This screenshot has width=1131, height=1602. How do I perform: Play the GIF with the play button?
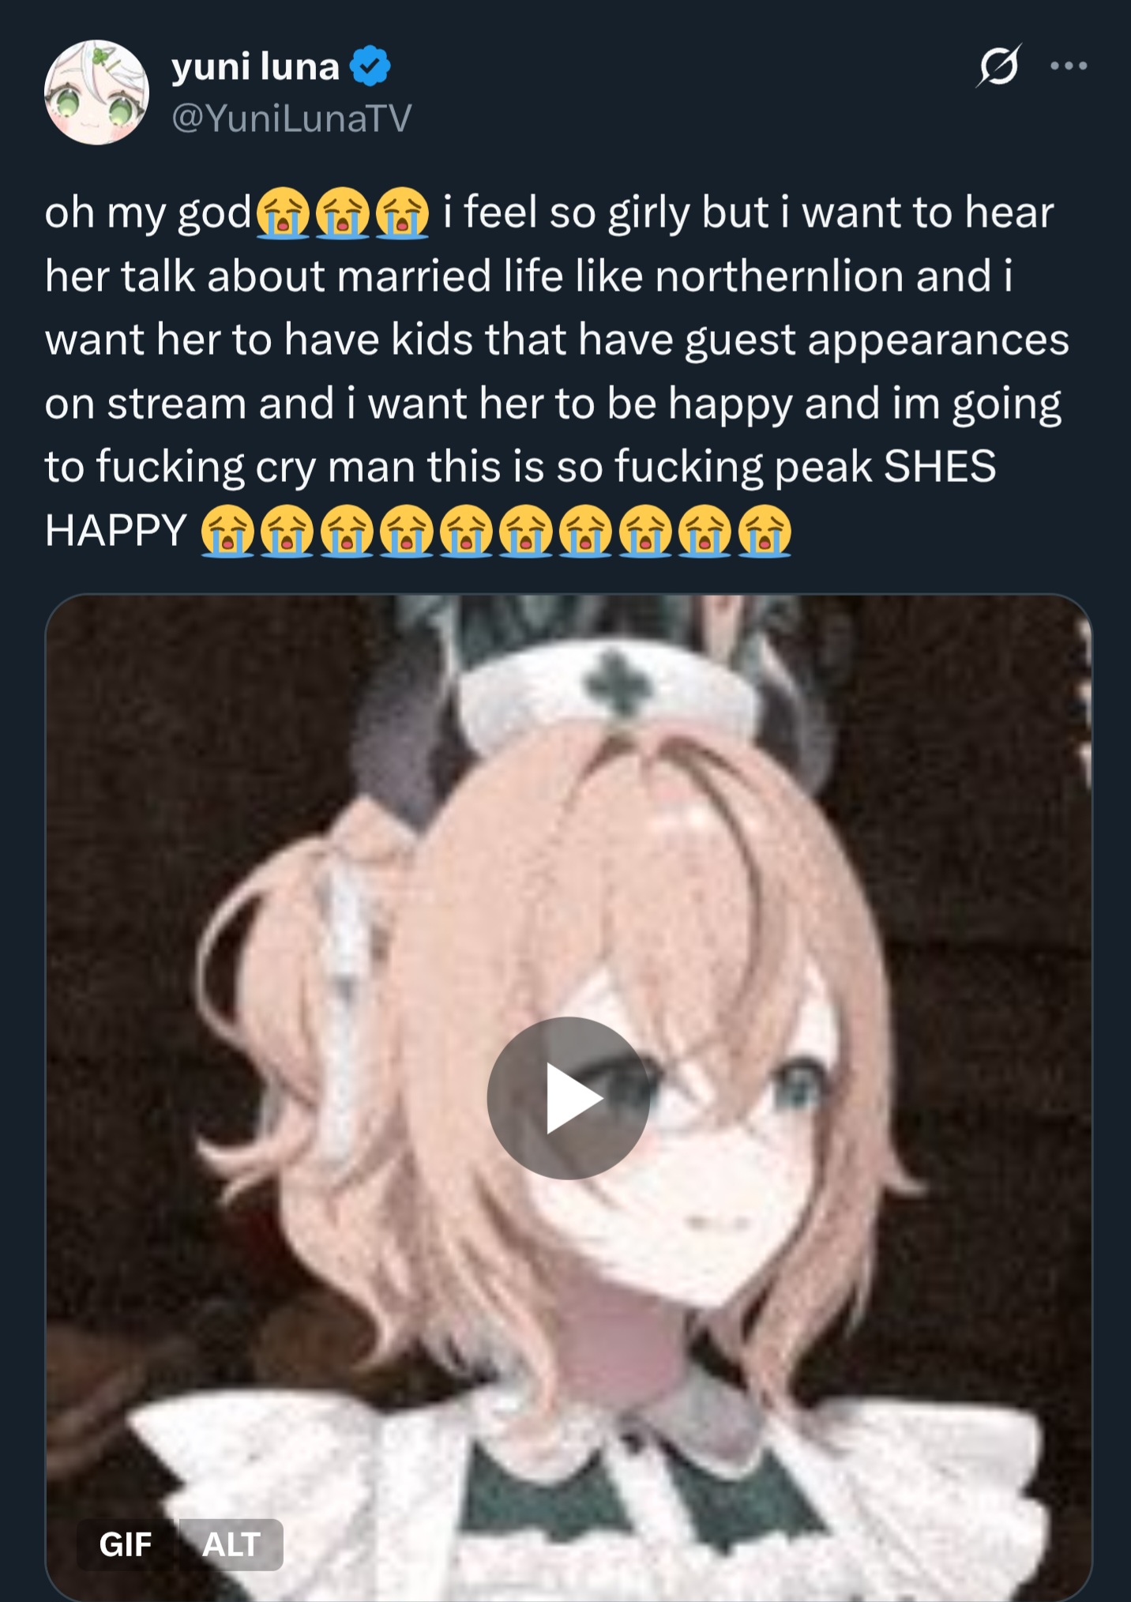click(x=568, y=1098)
